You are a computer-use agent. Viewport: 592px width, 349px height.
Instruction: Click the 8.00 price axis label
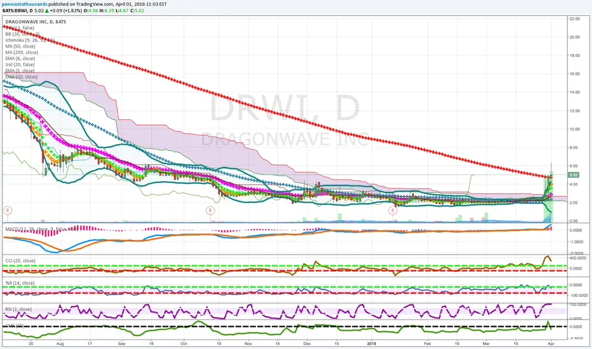click(575, 147)
